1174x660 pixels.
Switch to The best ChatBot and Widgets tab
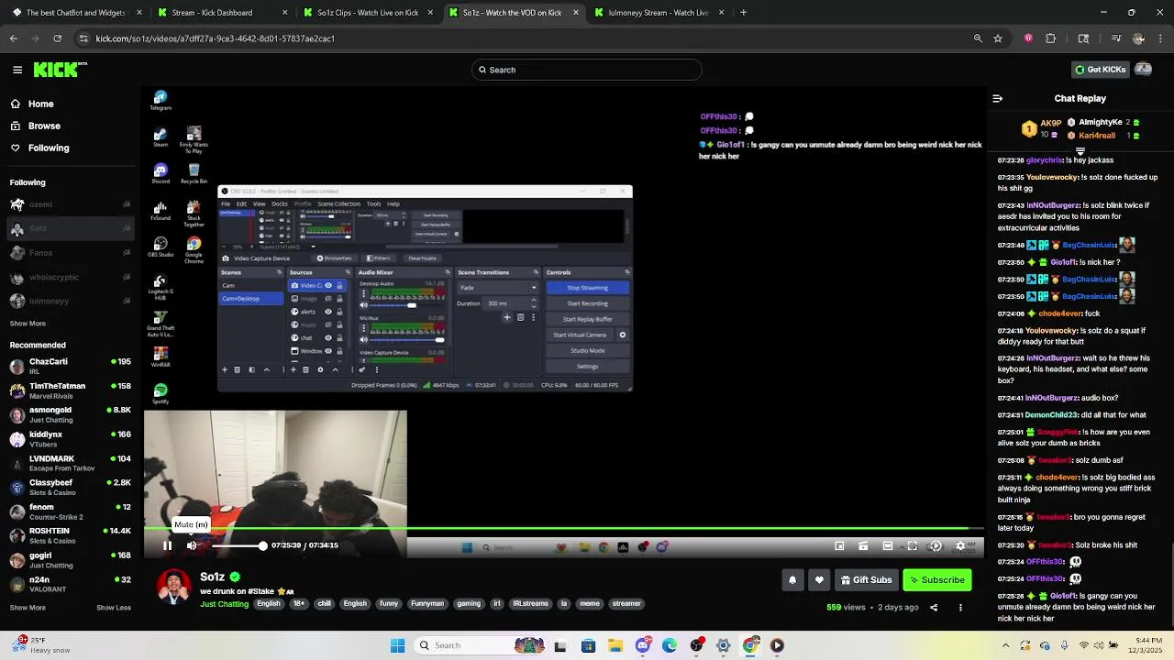point(75,13)
